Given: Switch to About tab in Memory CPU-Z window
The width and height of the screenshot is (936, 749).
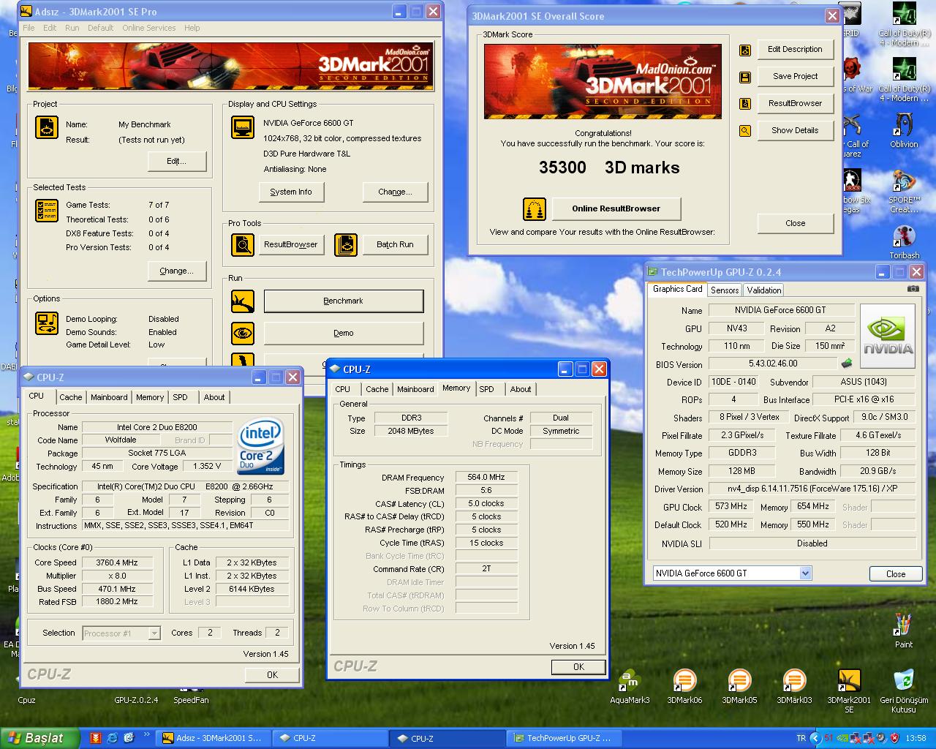Looking at the screenshot, I should 521,389.
